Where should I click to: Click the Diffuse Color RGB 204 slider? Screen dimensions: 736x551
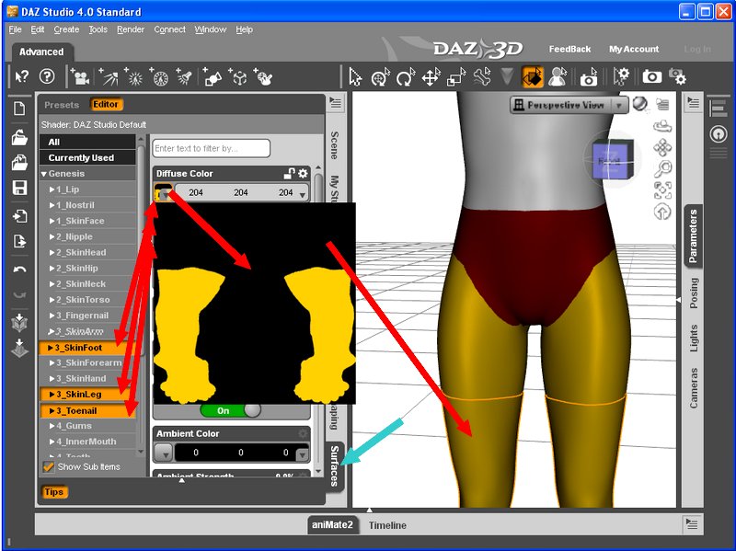(241, 193)
